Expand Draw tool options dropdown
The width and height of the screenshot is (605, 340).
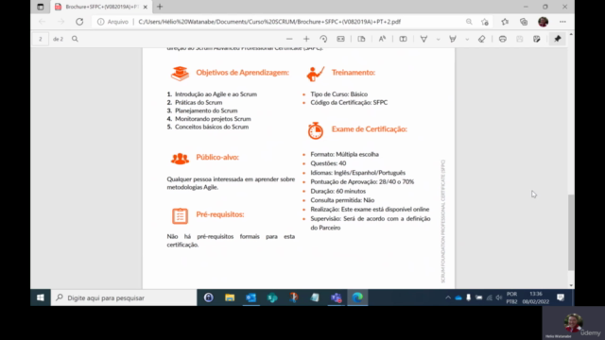tap(438, 39)
